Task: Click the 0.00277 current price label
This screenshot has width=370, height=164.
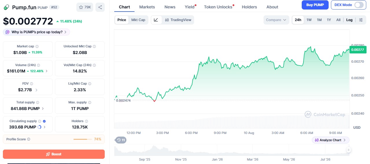Action: (x=358, y=50)
